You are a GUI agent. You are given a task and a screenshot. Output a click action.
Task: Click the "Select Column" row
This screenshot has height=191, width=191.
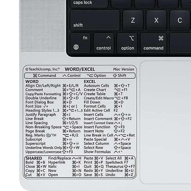[107, 144]
